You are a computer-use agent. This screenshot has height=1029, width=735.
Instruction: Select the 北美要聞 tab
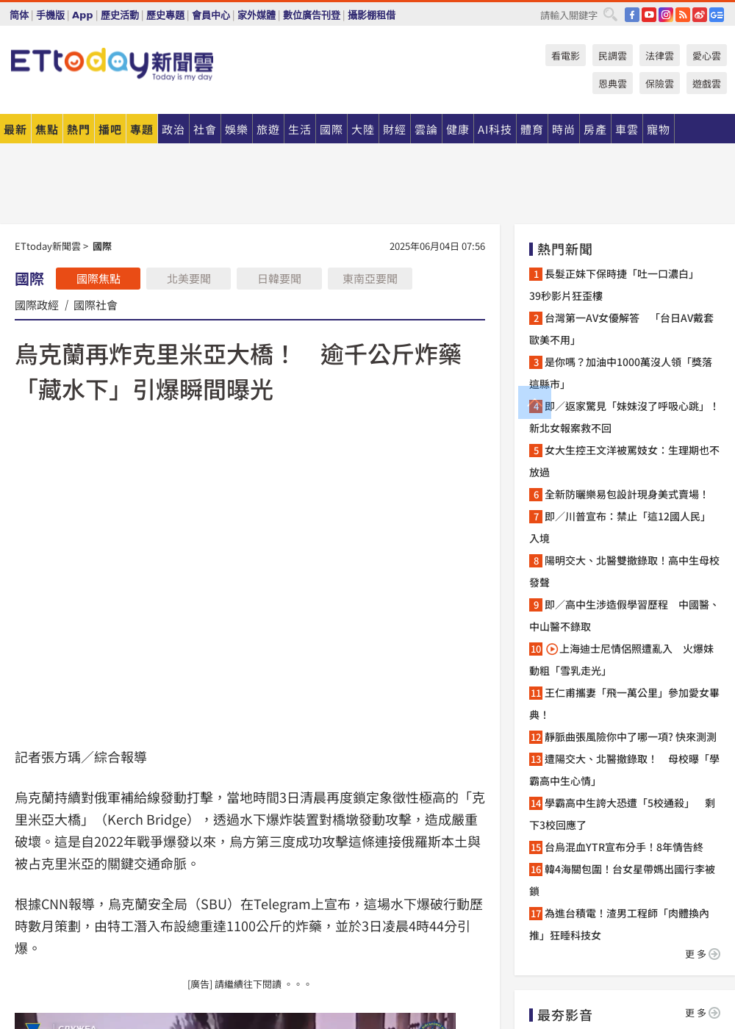point(189,279)
